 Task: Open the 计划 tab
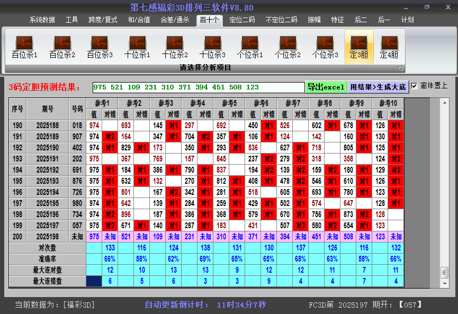tap(408, 20)
